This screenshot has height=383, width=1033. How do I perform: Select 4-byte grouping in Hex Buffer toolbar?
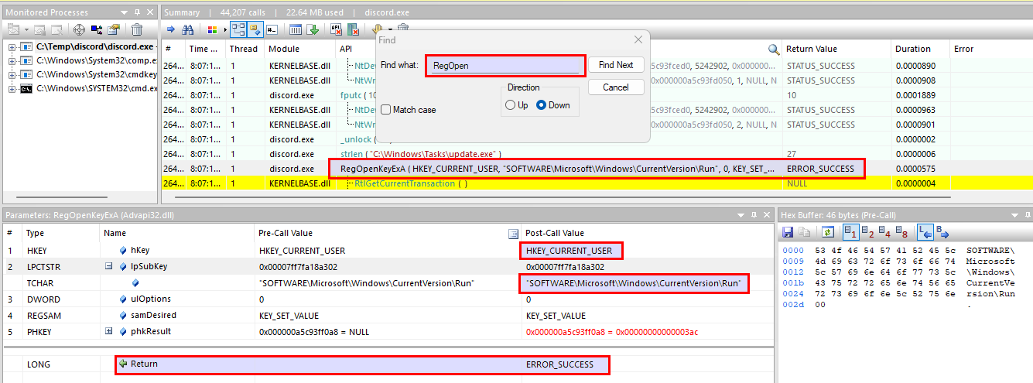[884, 232]
